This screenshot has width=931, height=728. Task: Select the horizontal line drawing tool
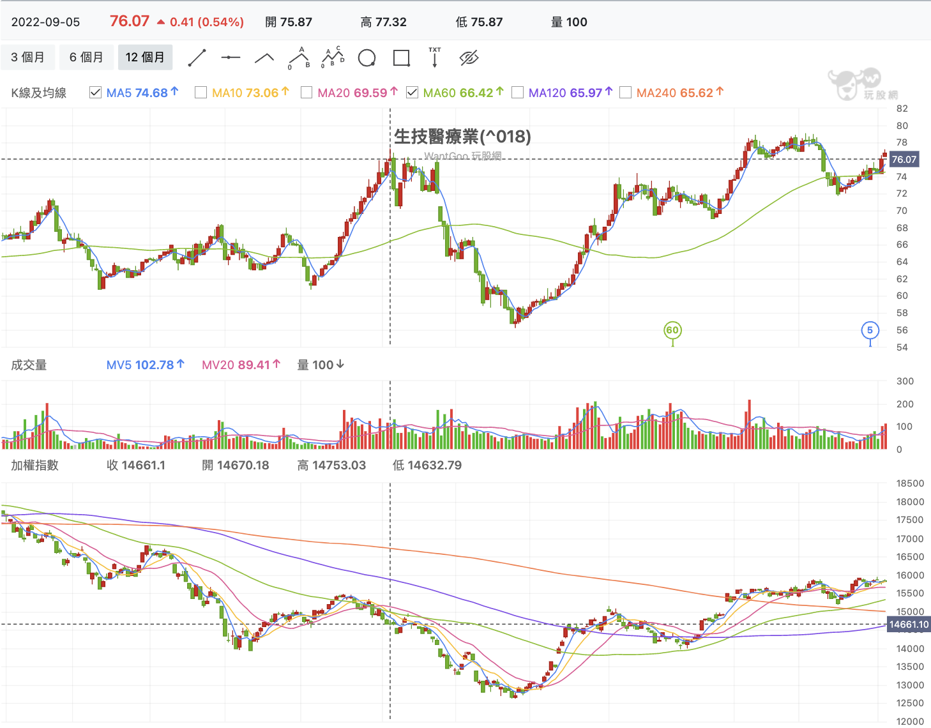(231, 58)
